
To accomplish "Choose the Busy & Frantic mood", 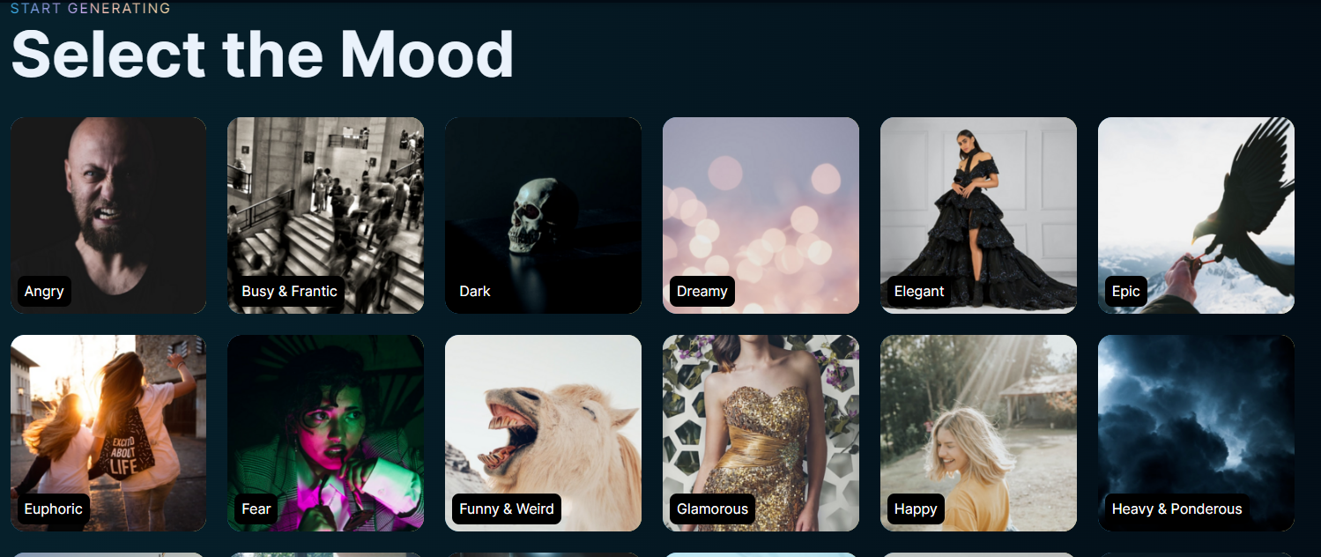I will coord(325,215).
